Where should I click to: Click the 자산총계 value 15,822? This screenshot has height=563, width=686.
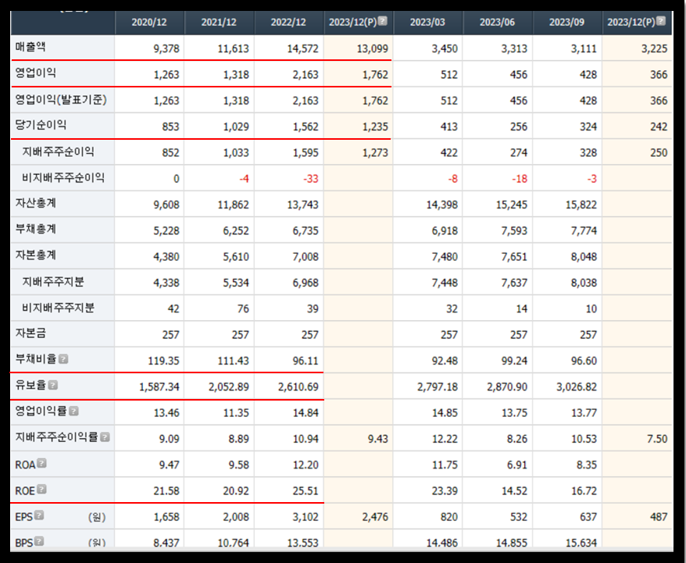point(581,205)
